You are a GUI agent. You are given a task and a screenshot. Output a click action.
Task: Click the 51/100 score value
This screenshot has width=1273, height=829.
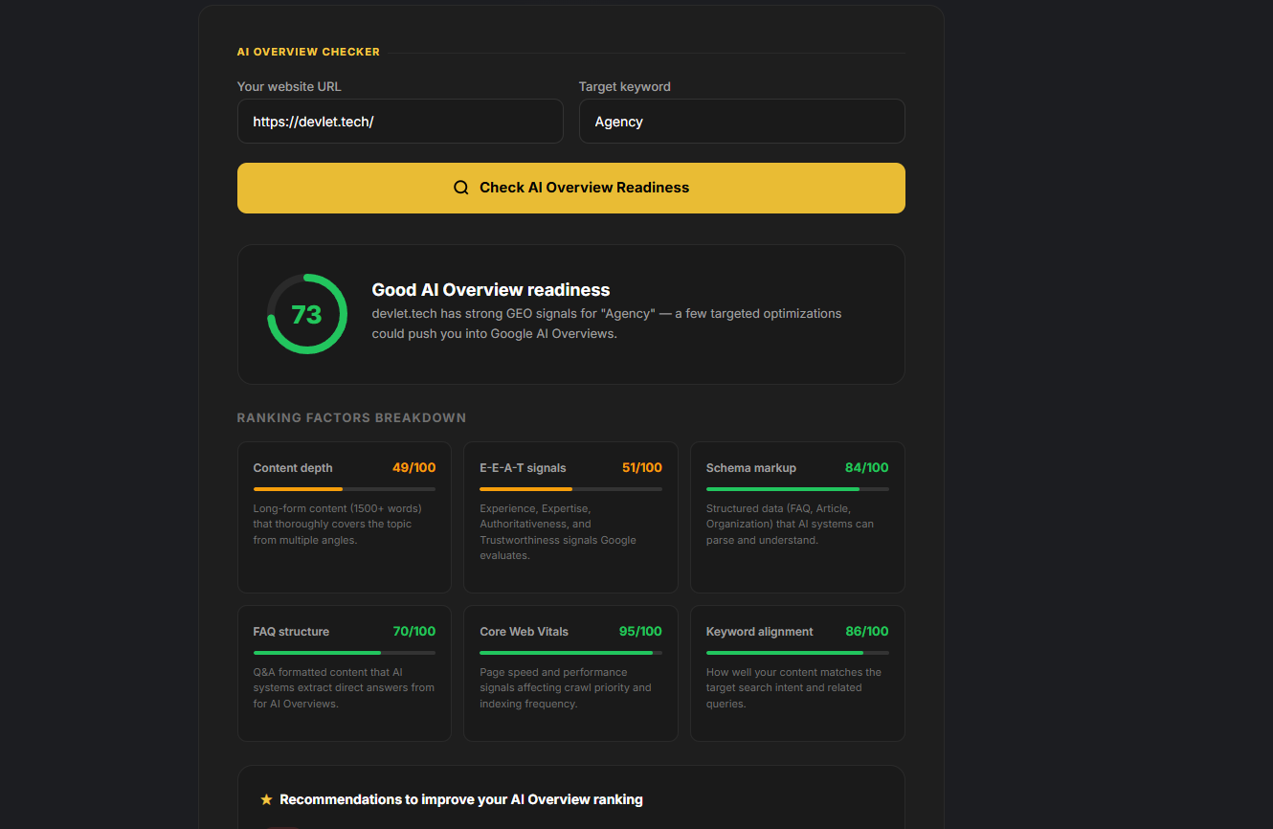coord(641,468)
